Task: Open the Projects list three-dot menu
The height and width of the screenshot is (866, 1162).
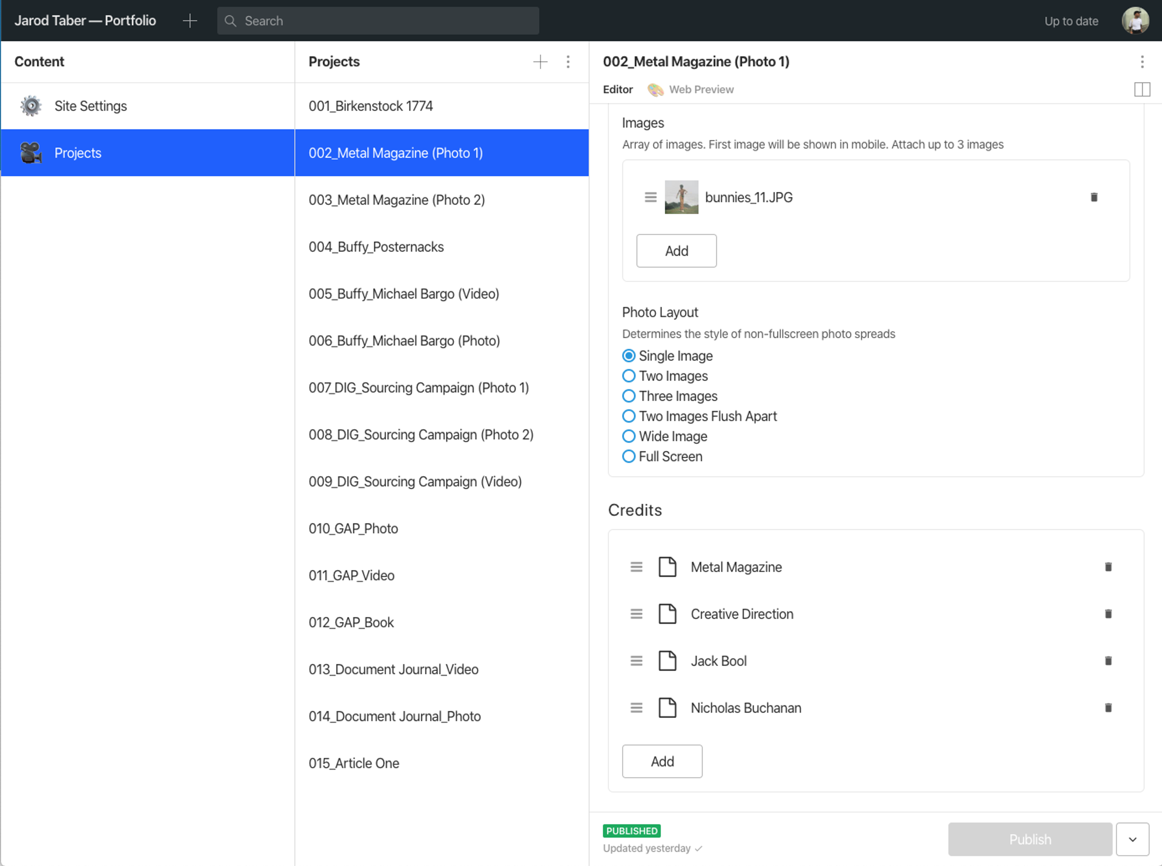Action: 568,62
